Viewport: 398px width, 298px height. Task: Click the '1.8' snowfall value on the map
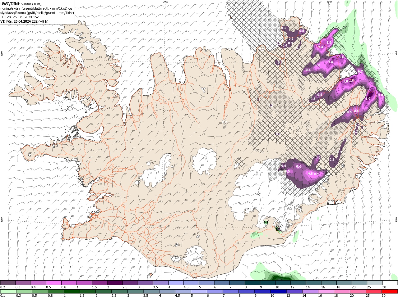(x=331, y=62)
